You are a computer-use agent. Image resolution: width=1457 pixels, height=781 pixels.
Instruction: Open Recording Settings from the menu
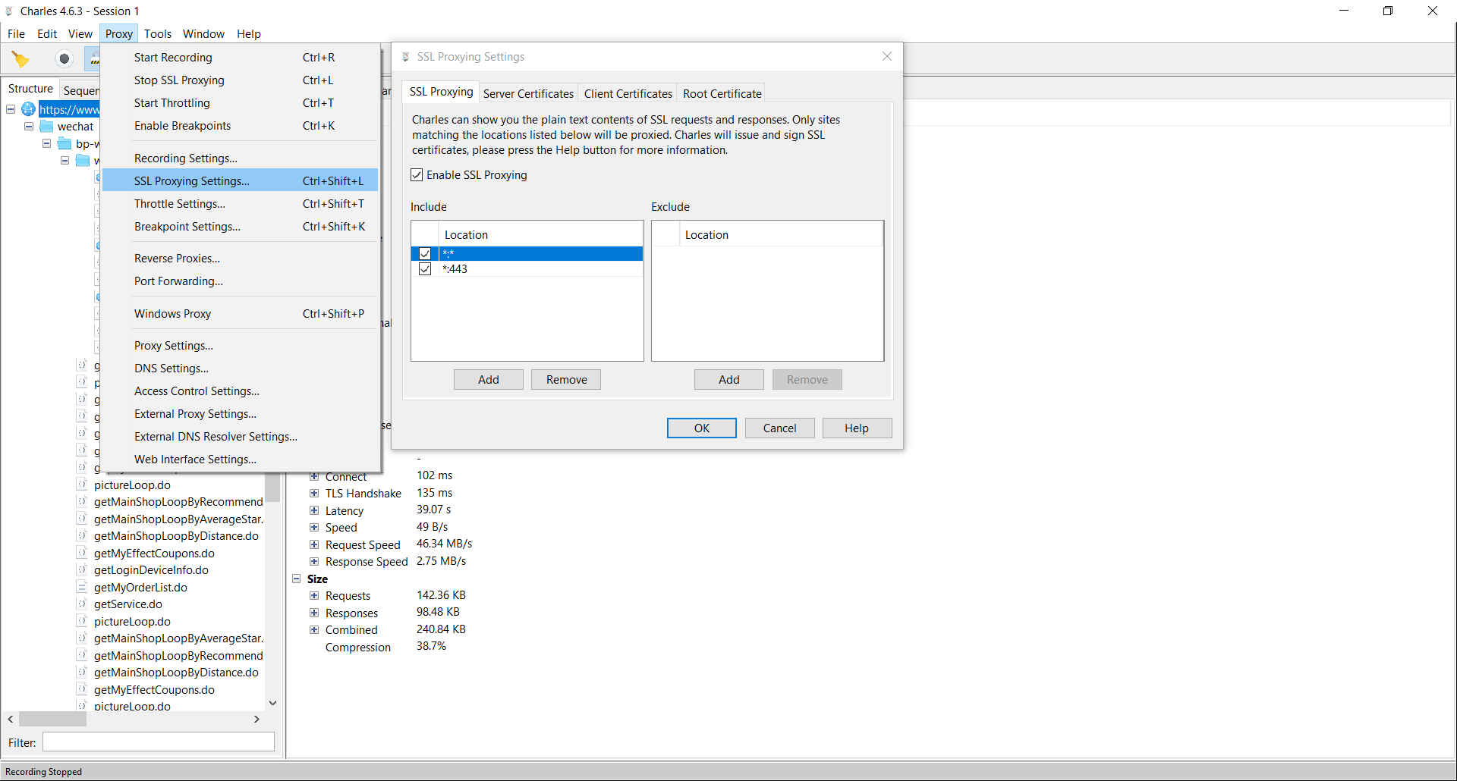[x=240, y=158]
